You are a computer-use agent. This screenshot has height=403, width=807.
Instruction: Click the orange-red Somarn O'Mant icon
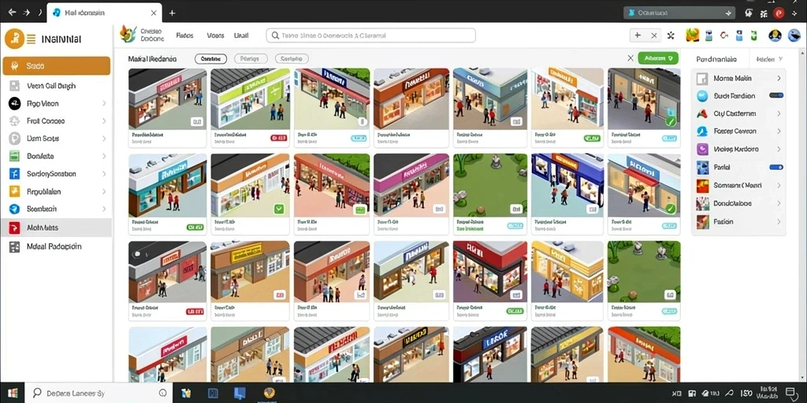tap(702, 186)
